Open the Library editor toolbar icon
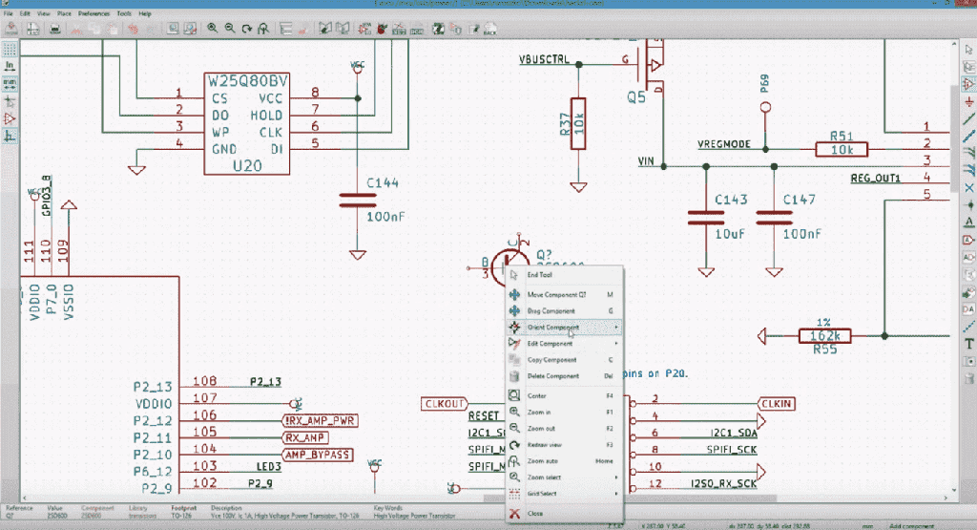Image resolution: width=977 pixels, height=530 pixels. pyautogui.click(x=325, y=29)
